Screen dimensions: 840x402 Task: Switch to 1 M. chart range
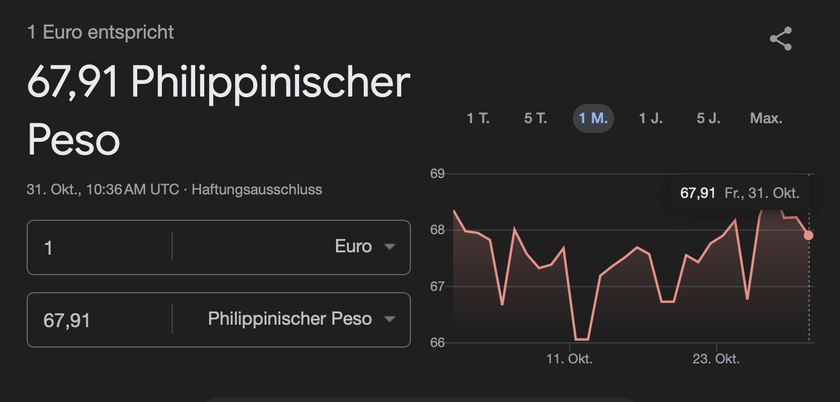pyautogui.click(x=593, y=118)
